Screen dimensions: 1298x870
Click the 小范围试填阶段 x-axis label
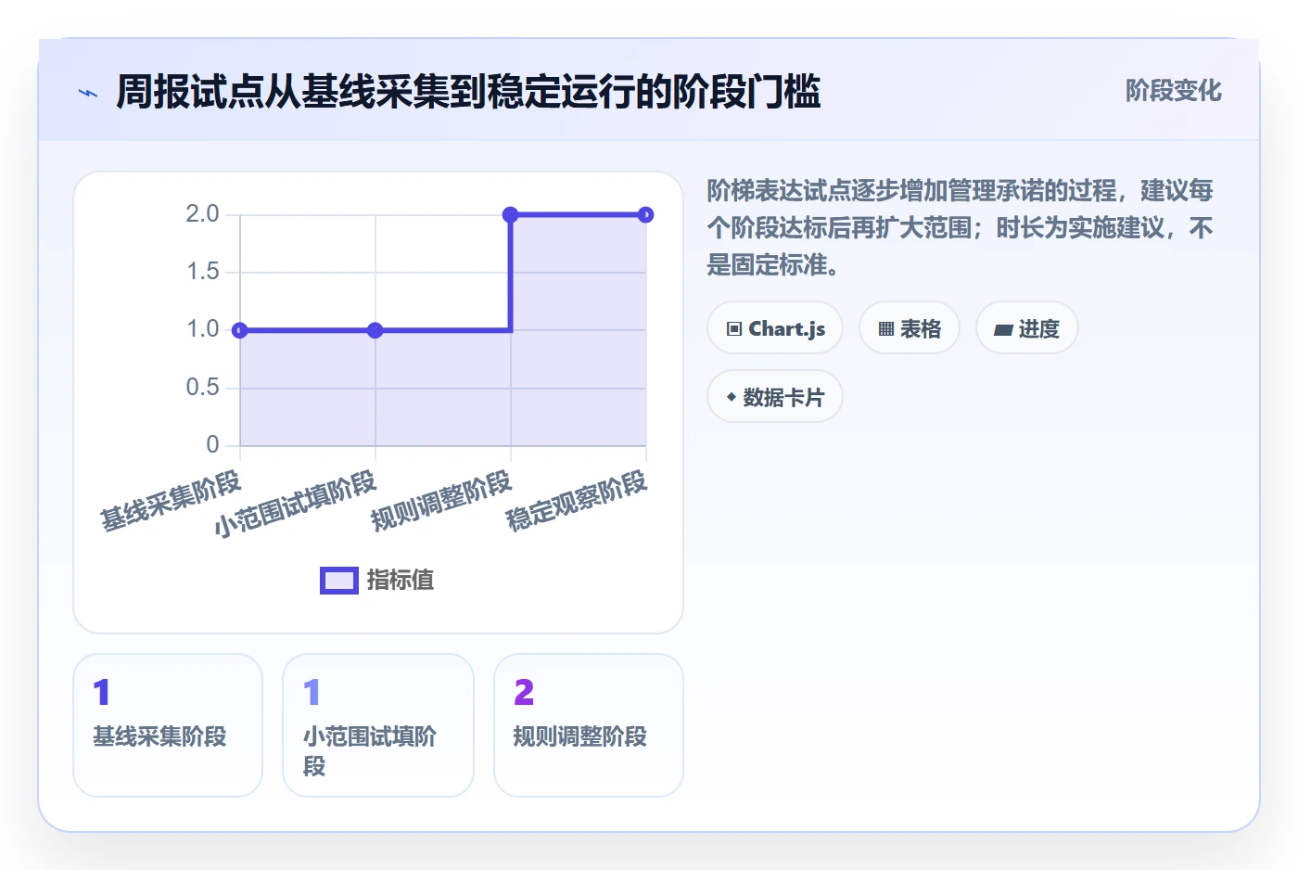pyautogui.click(x=295, y=504)
